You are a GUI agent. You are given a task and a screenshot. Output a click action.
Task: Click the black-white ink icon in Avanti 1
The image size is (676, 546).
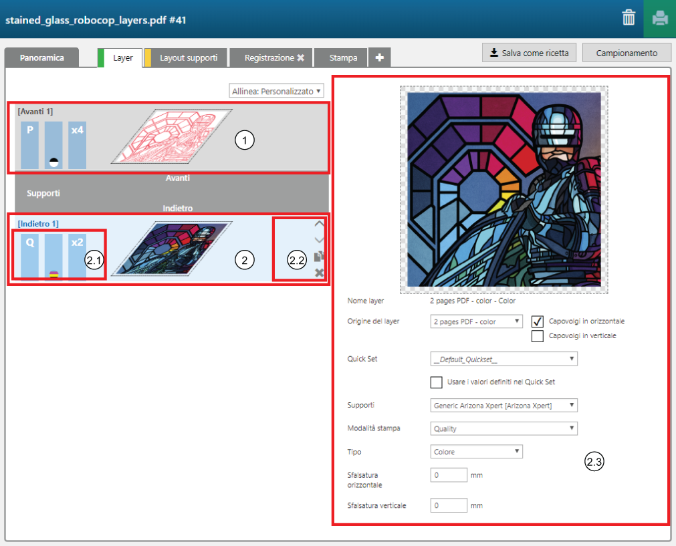point(54,162)
